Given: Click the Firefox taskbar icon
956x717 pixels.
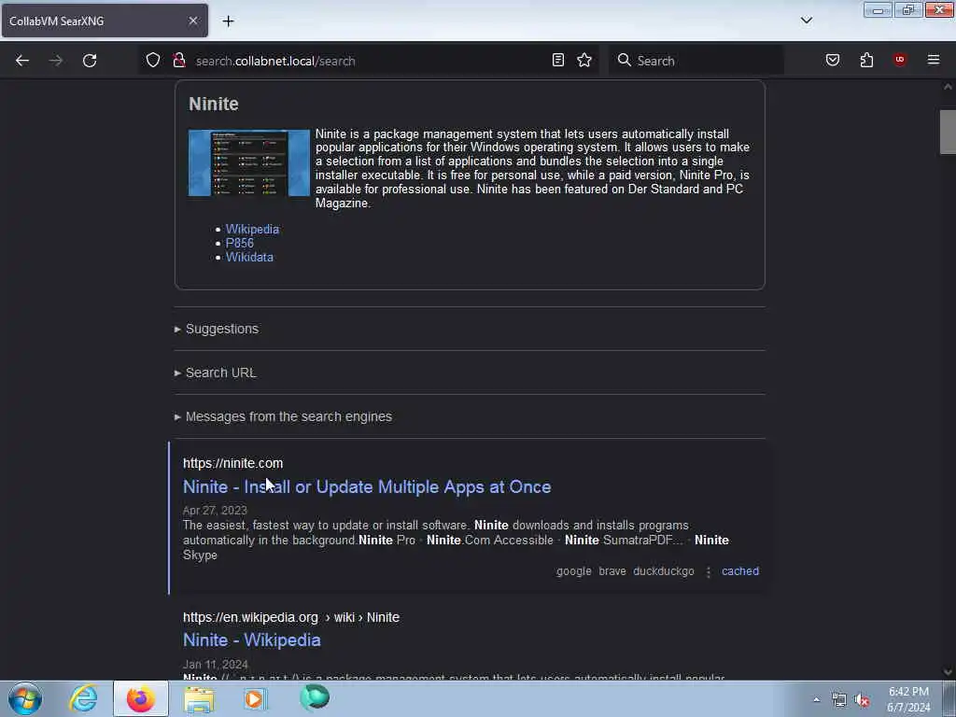Looking at the screenshot, I should click(141, 698).
